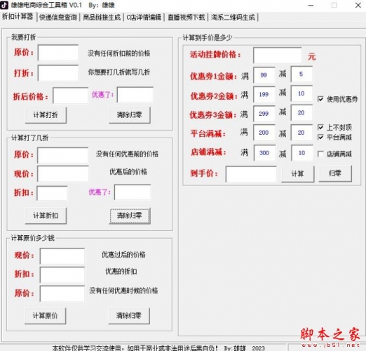The width and height of the screenshot is (366, 351).
Task: Click 优惠券1 减 field showing 5
Action: point(301,74)
